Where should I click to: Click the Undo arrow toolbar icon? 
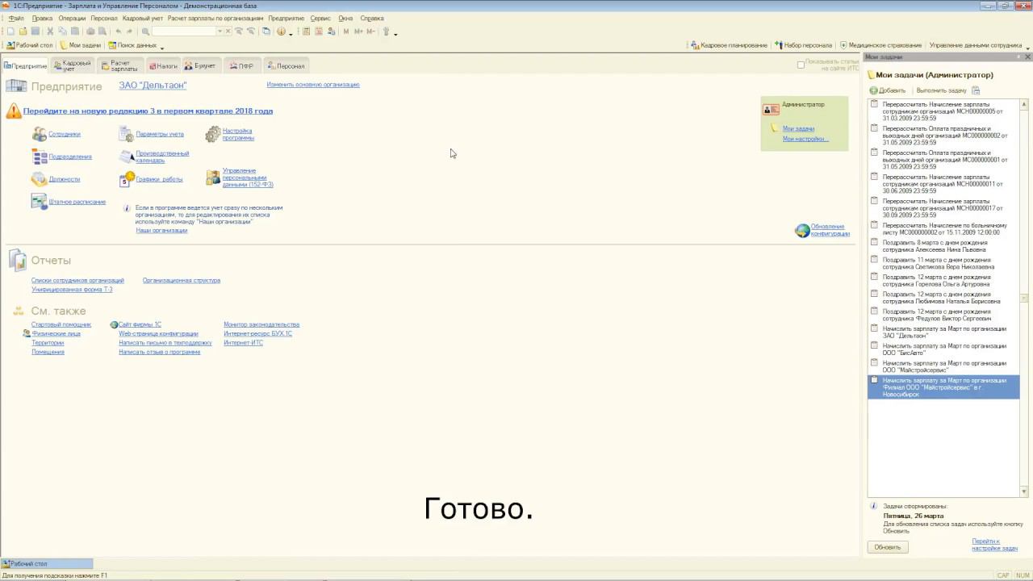(119, 31)
